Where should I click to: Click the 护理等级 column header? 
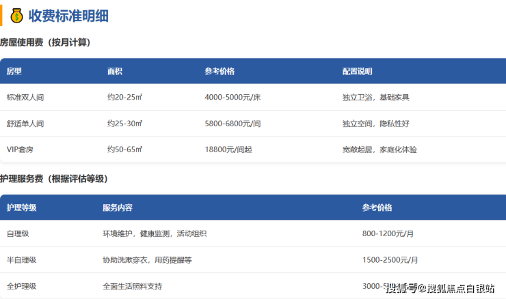pos(21,208)
